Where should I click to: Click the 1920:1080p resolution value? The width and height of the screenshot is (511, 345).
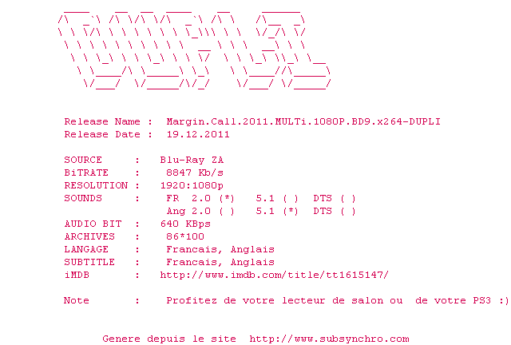coord(192,186)
